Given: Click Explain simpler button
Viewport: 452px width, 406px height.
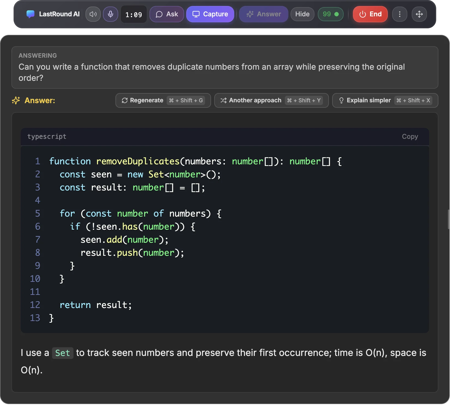Looking at the screenshot, I should (x=385, y=100).
